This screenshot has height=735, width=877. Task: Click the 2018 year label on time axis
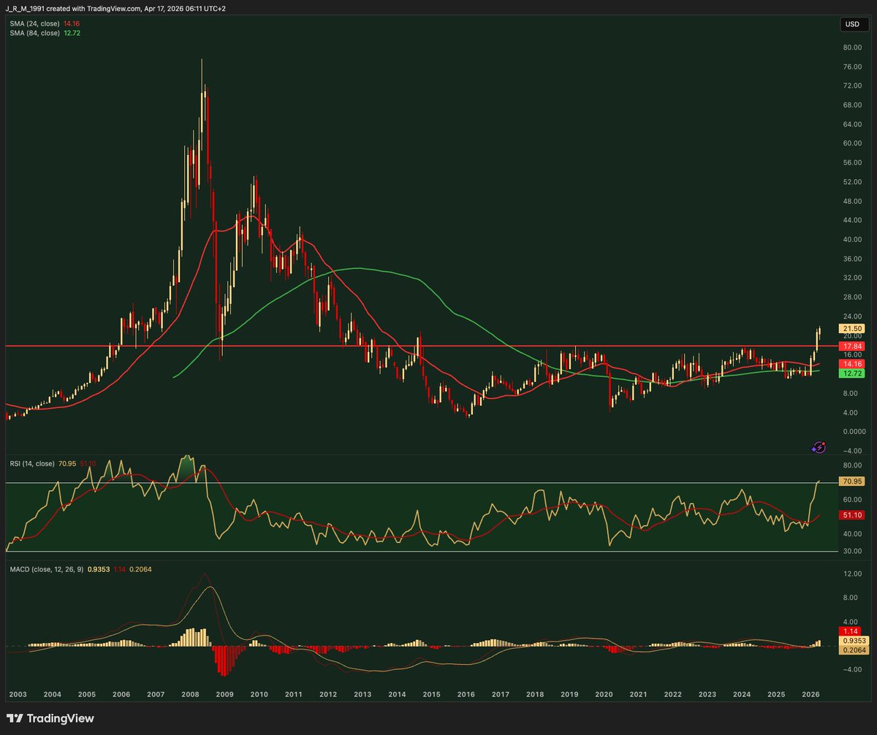(535, 693)
